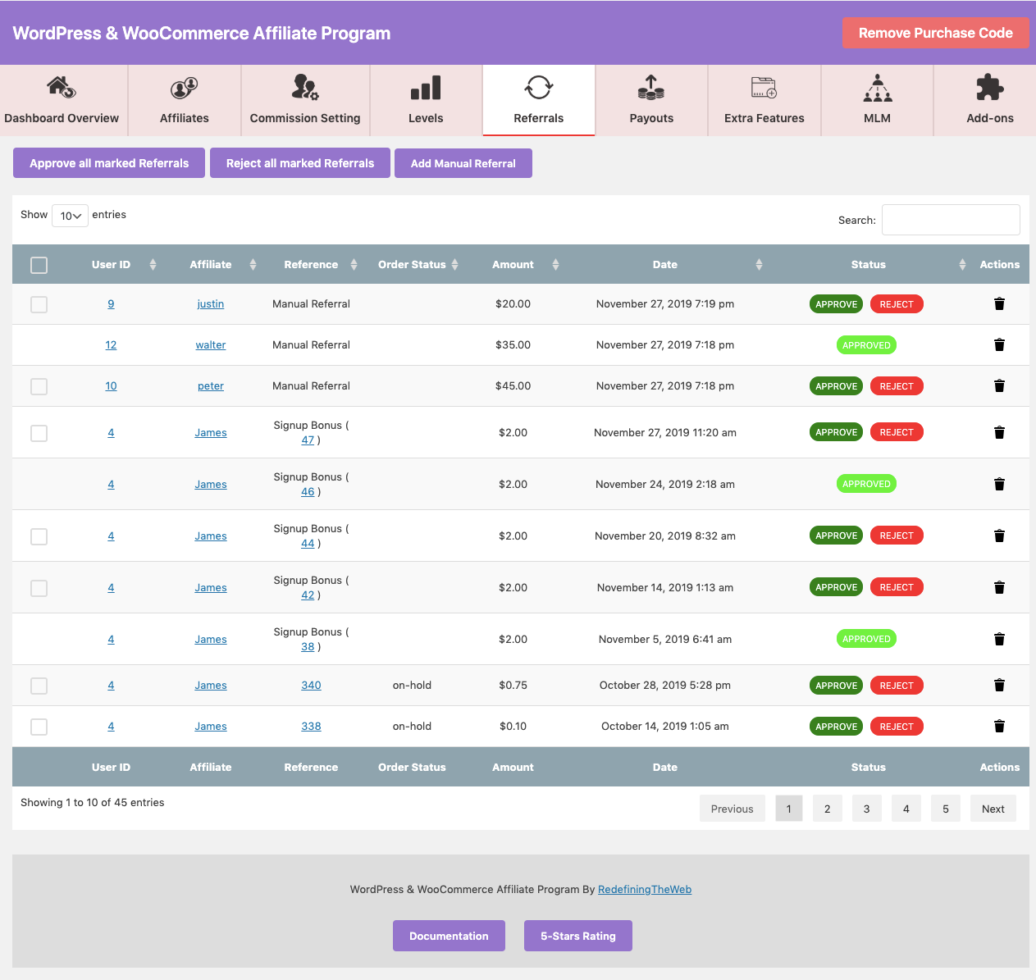Delete Signup Bonus 38 row via trash icon
The width and height of the screenshot is (1036, 980).
coord(999,639)
